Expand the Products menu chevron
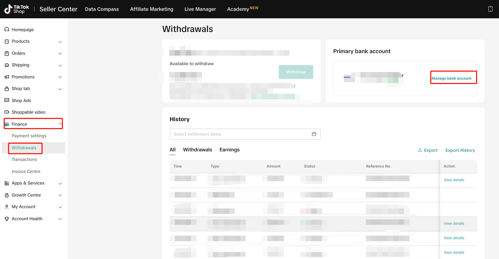The height and width of the screenshot is (259, 499). [60, 42]
